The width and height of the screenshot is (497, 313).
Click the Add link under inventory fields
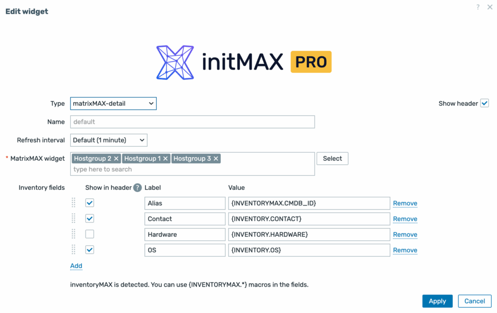point(76,266)
